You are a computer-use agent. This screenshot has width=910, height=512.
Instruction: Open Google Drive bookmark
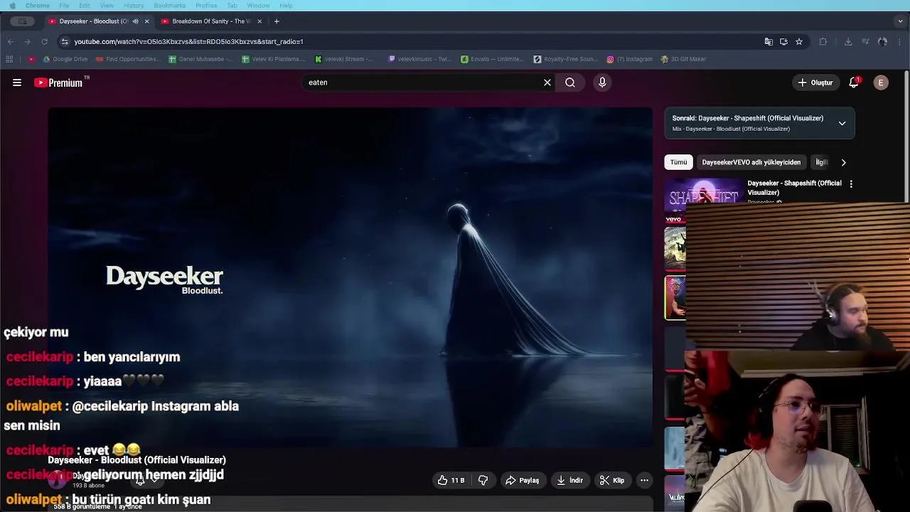point(65,59)
